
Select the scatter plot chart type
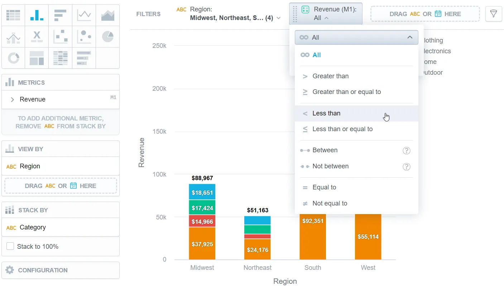60,36
